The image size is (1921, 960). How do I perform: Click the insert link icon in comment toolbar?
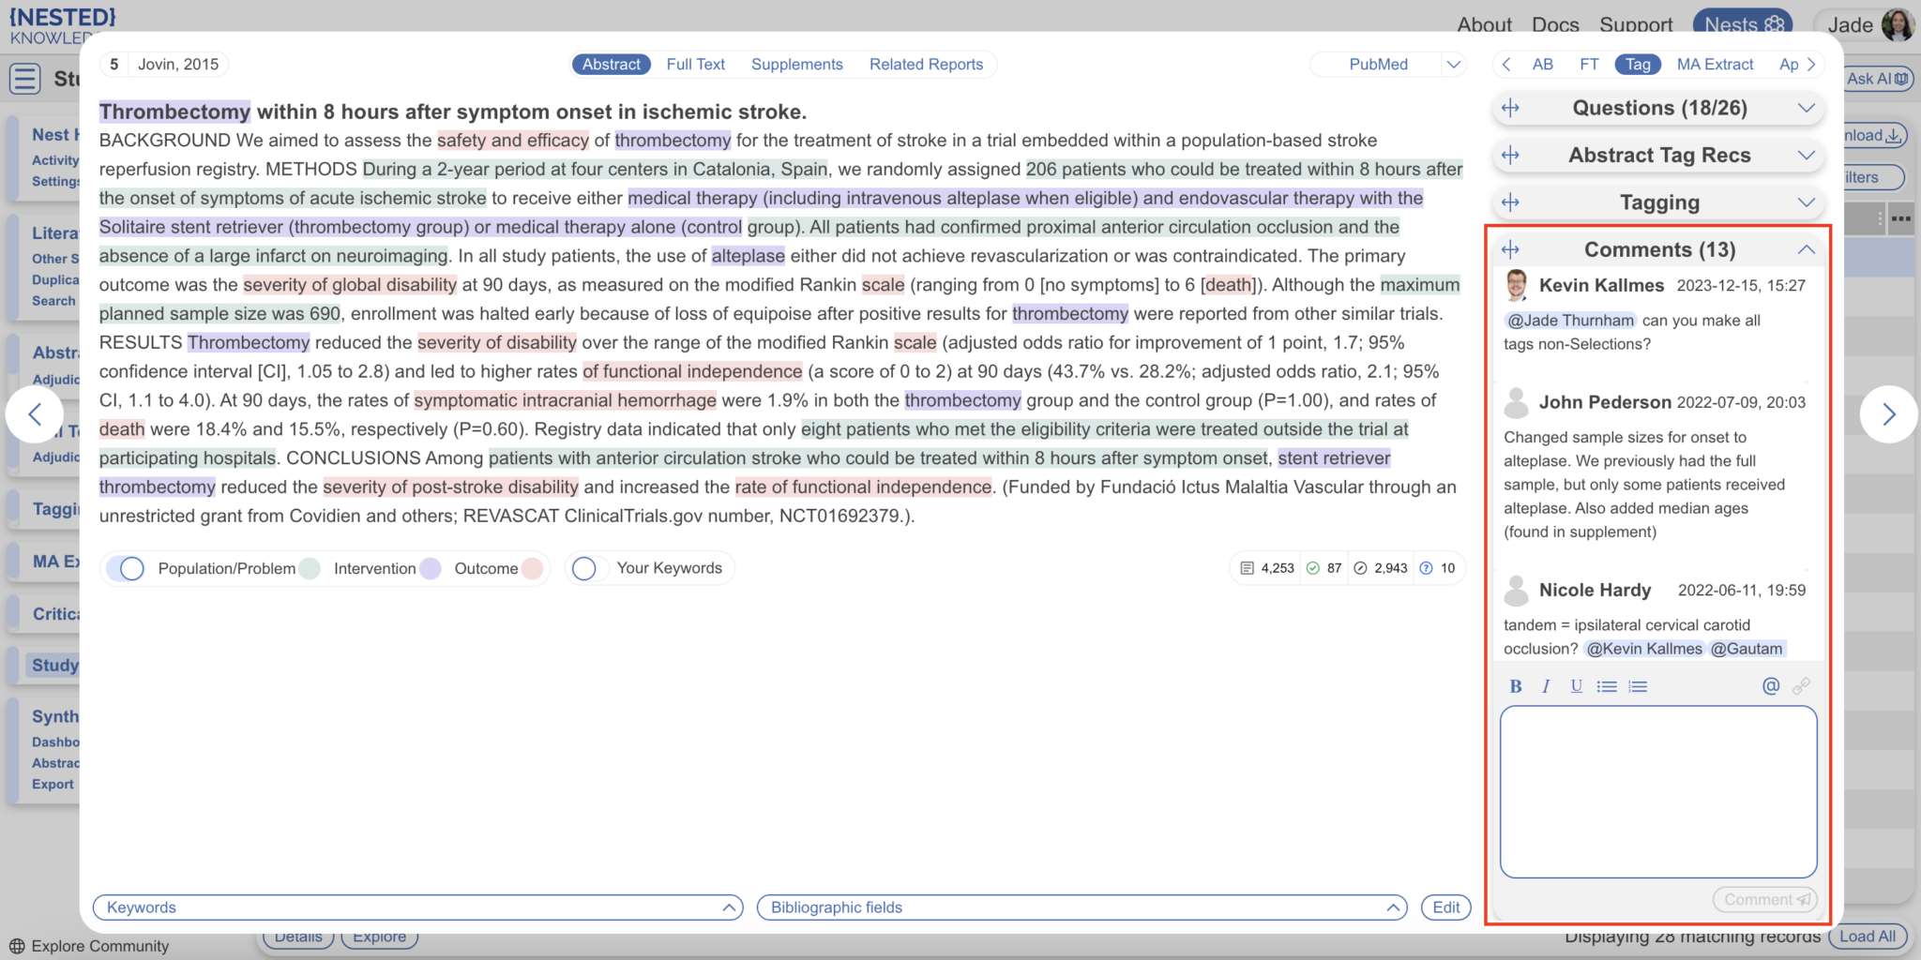click(1801, 686)
